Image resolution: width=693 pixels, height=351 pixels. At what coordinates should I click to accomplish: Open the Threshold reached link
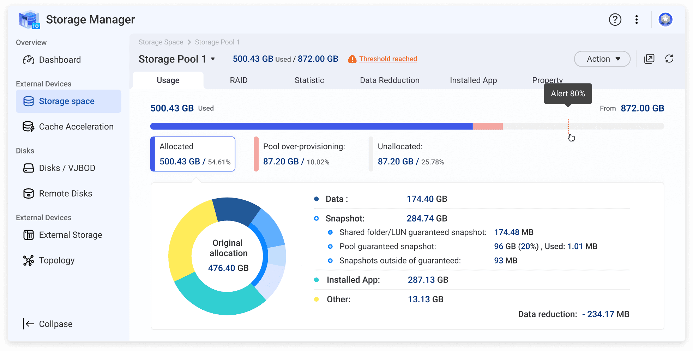pos(388,59)
